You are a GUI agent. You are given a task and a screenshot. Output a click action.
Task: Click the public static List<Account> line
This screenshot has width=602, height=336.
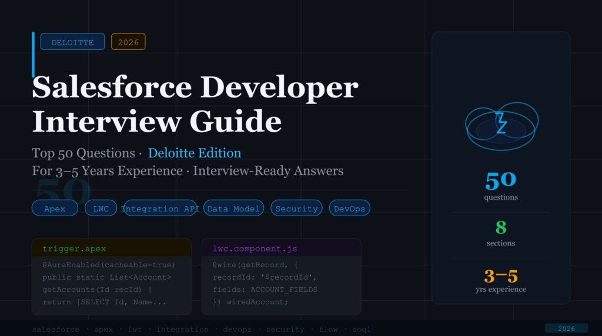(107, 277)
